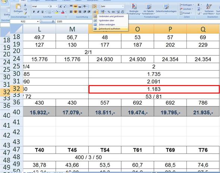The image size is (220, 173).
Task: Click the fx insert function icon
Action: point(53,22)
